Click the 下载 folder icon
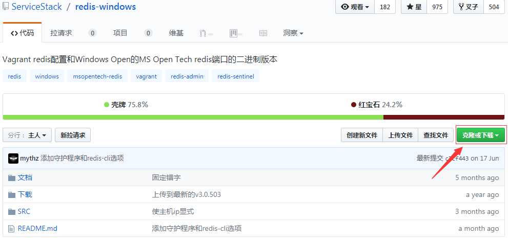 (x=12, y=194)
